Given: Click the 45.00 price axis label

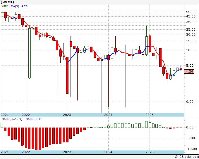Looking at the screenshot, I should click(x=191, y=16).
